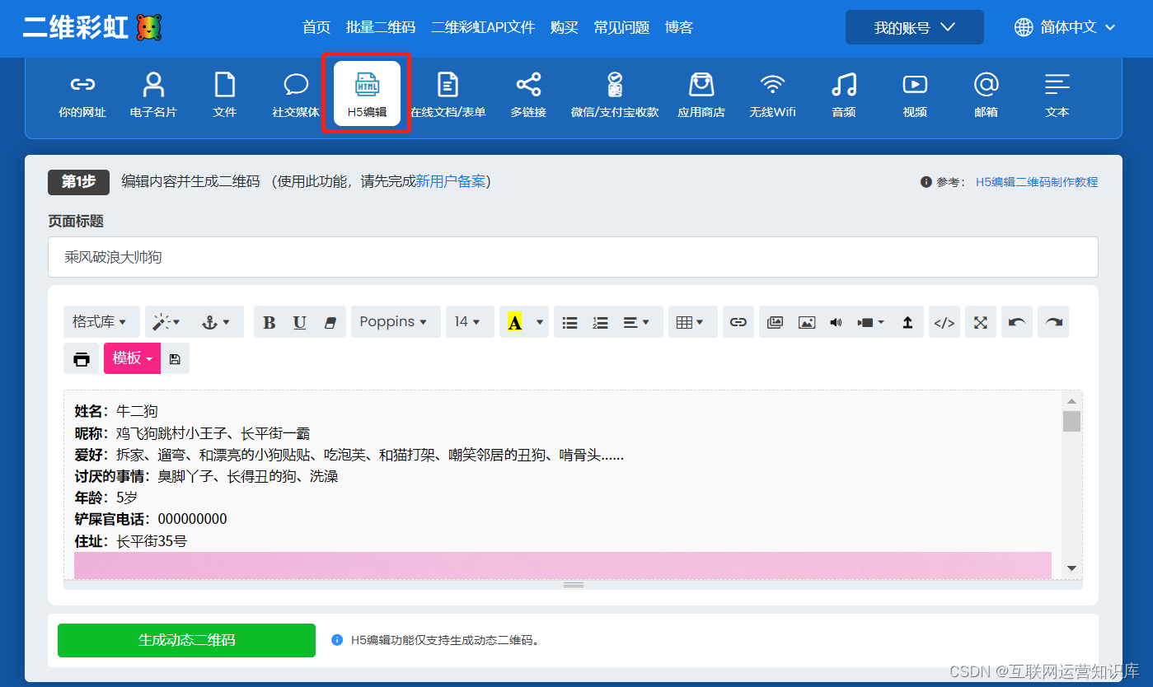Open the pink 模板 (template) dropdown

(132, 358)
